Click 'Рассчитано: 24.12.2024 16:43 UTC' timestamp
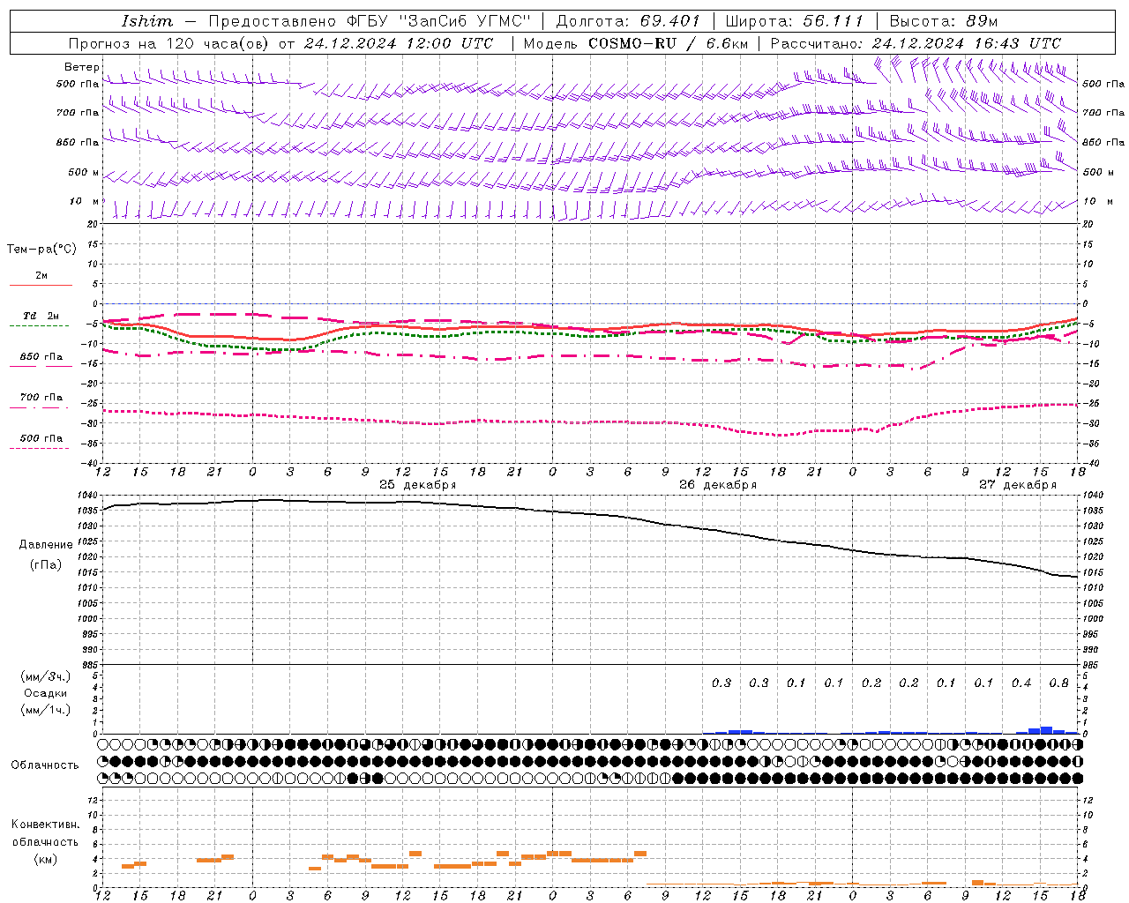Image resolution: width=1129 pixels, height=903 pixels. (x=916, y=43)
